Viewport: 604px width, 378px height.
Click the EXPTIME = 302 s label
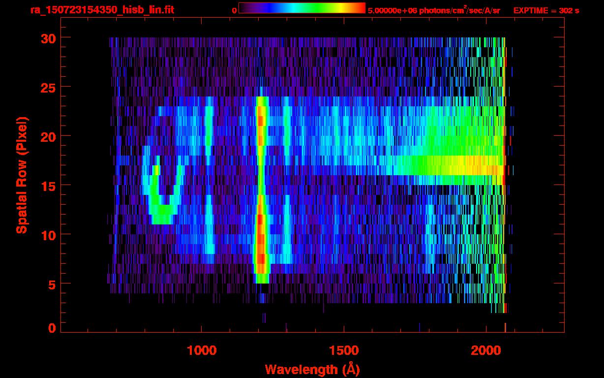[546, 10]
